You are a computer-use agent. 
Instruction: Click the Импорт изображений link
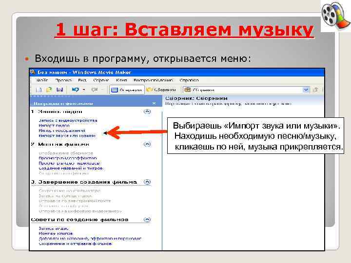(x=62, y=131)
